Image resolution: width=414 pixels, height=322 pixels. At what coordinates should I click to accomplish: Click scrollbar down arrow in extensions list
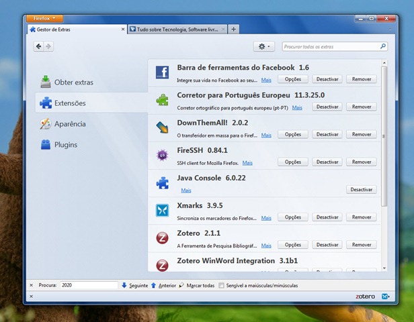tap(384, 268)
